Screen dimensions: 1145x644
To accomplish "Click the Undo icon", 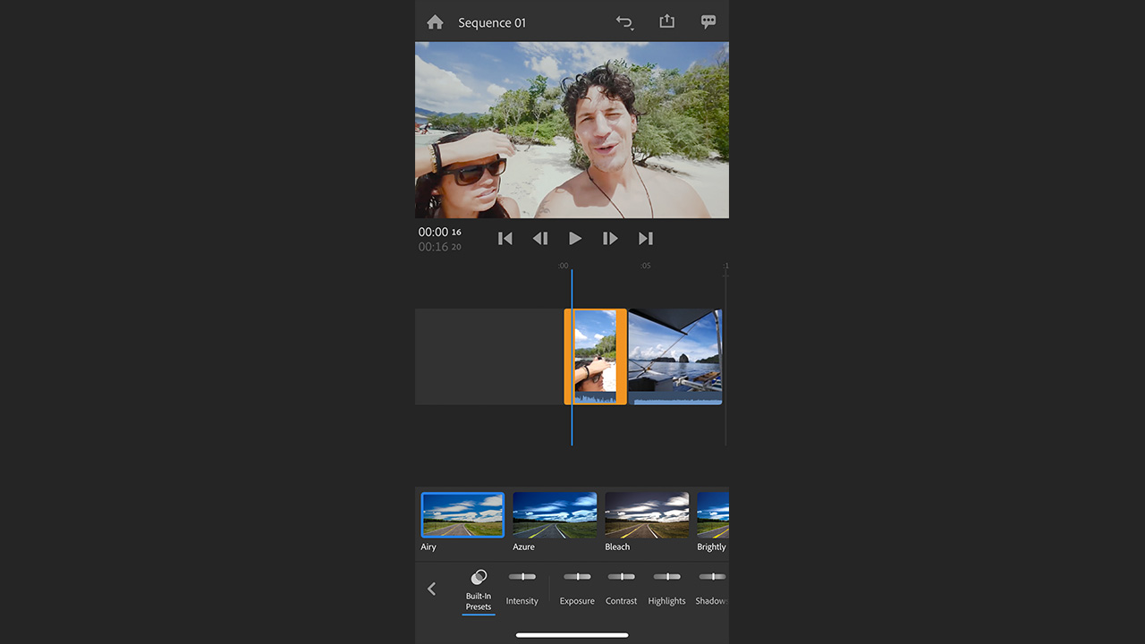I will (623, 21).
